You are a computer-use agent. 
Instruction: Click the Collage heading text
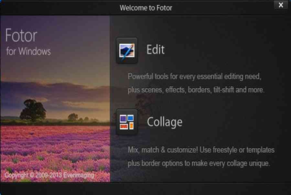(x=165, y=122)
